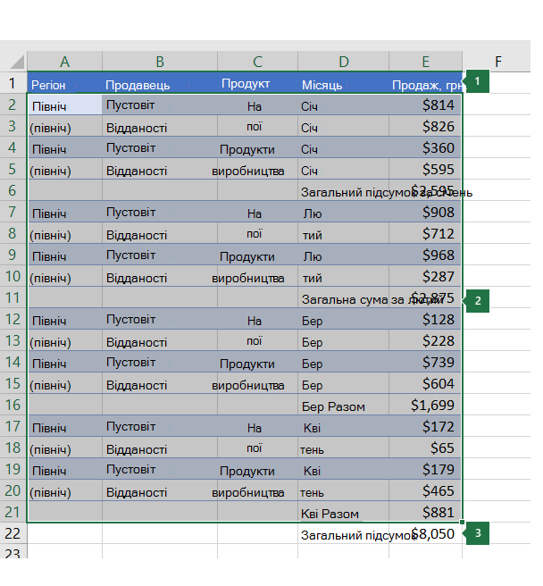The width and height of the screenshot is (543, 586).
Task: Select the тень cell in row 20
Action: pyautogui.click(x=344, y=490)
